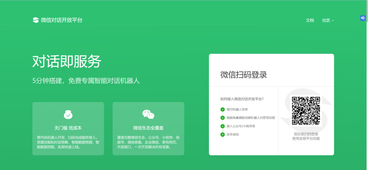Click step 1 circle icon 填写机器人信息

tap(223, 110)
